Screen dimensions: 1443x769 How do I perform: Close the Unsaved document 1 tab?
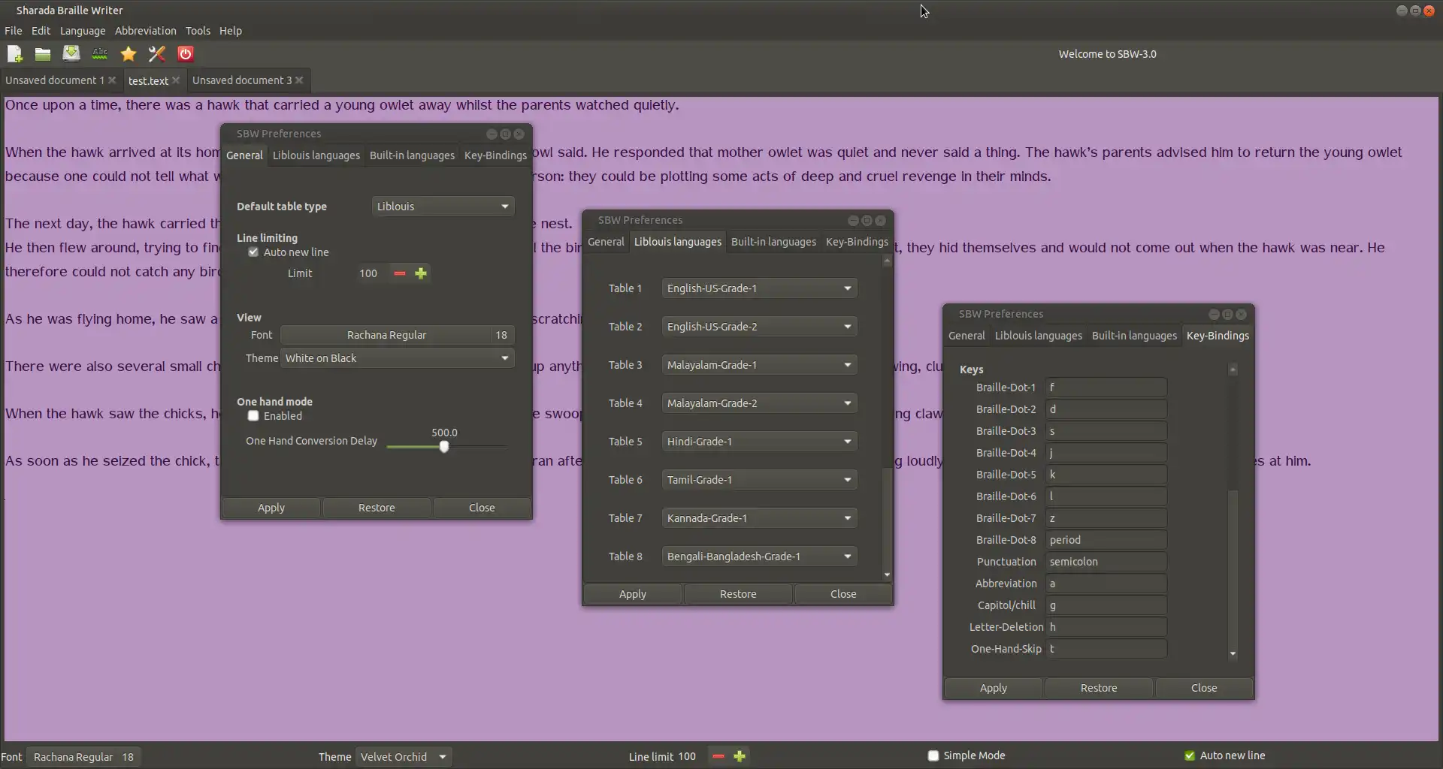point(112,80)
